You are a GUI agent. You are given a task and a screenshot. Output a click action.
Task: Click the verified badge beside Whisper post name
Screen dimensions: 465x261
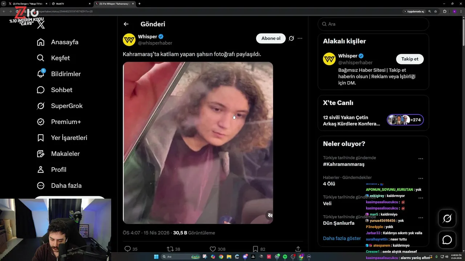click(x=161, y=37)
